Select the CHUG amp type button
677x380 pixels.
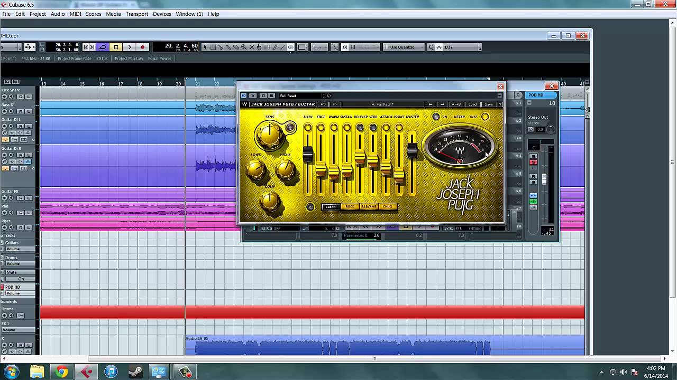[388, 207]
